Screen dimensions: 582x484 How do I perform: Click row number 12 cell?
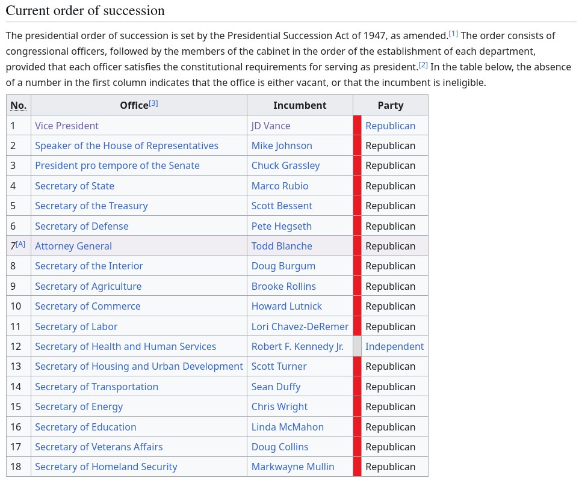coord(19,346)
